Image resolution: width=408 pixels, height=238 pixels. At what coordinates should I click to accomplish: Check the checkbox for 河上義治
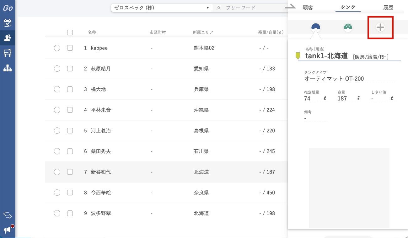(x=70, y=131)
